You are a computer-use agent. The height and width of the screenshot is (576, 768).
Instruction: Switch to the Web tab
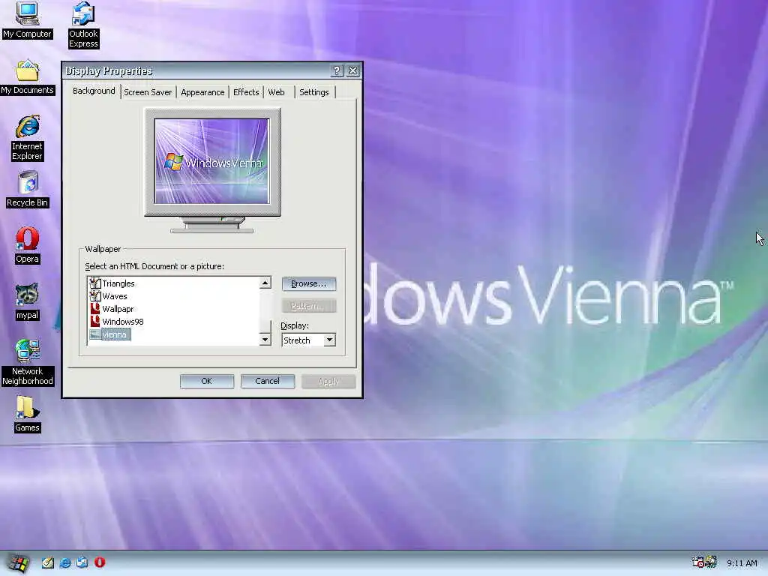tap(276, 92)
